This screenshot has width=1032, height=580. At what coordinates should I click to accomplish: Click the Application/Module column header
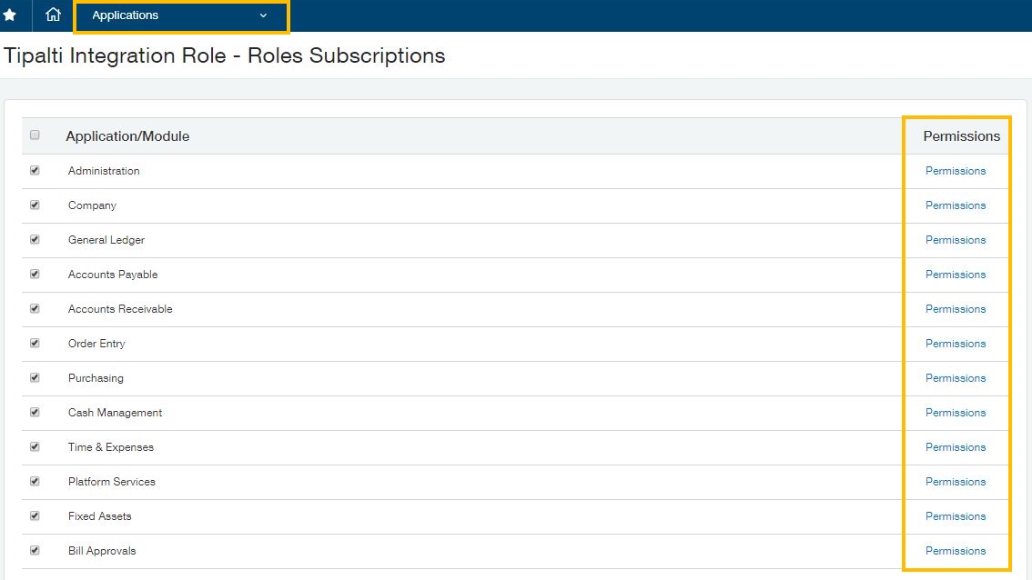127,136
